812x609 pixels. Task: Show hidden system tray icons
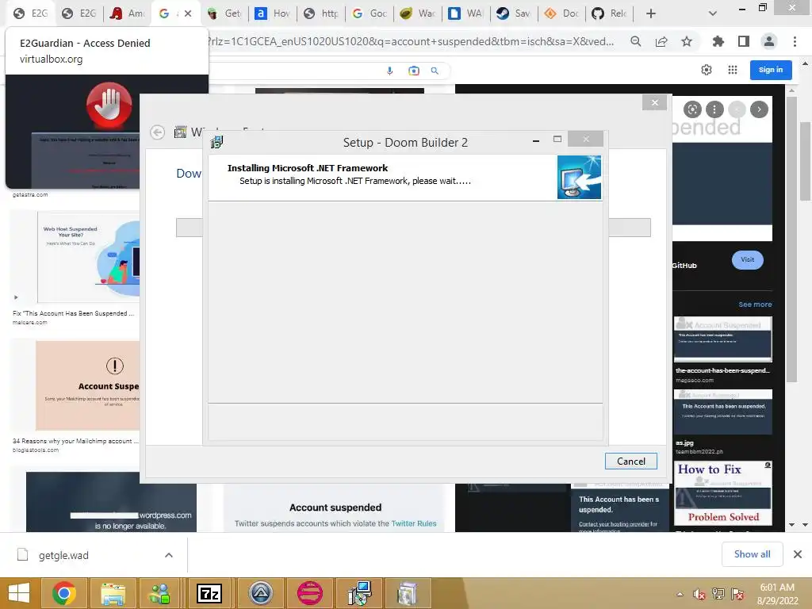[x=680, y=594]
